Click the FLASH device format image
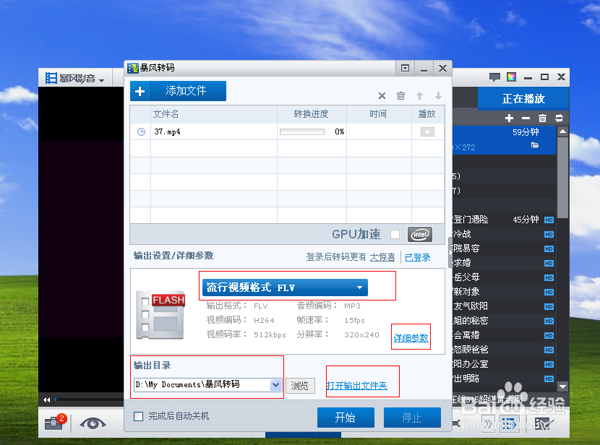Image resolution: width=600 pixels, height=445 pixels. pos(160,315)
